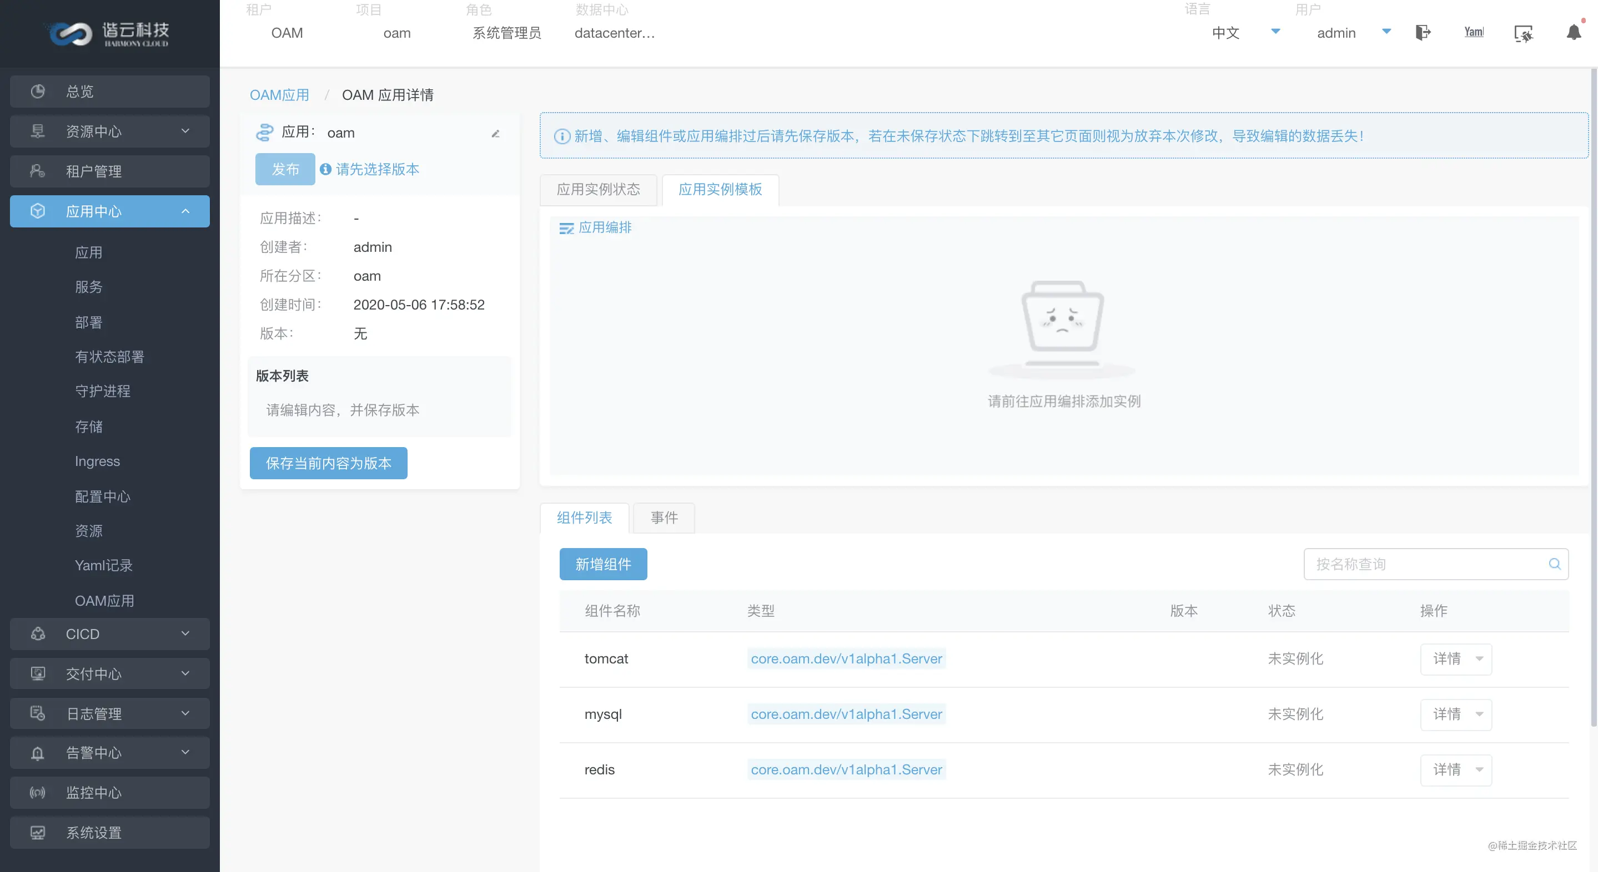
Task: Open 存储 in the sidebar
Action: tap(89, 427)
